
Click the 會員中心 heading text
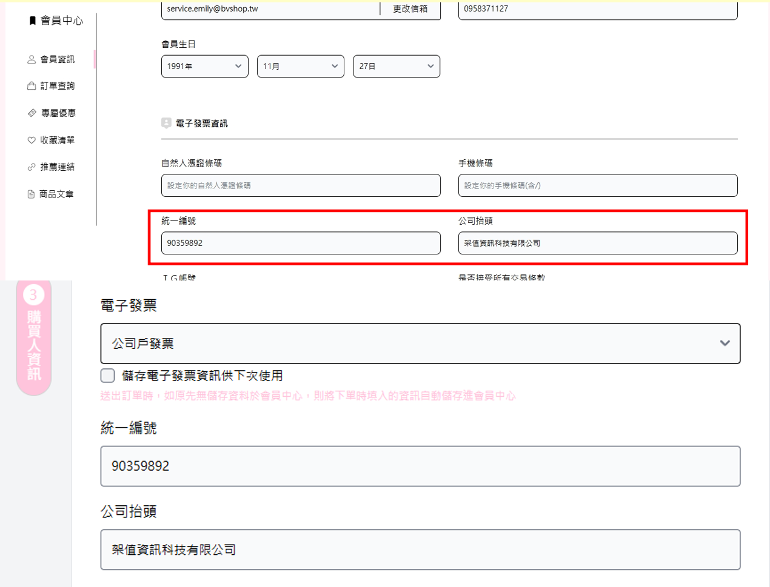(62, 21)
